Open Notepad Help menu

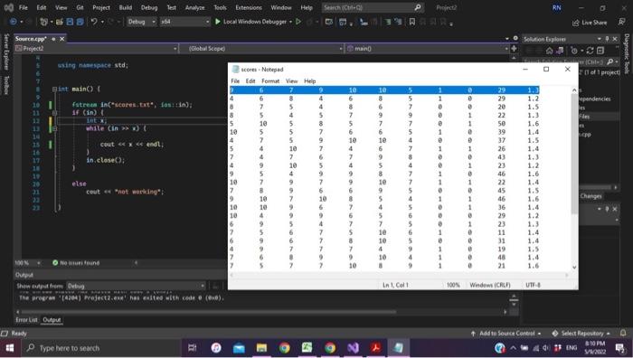pyautogui.click(x=309, y=80)
